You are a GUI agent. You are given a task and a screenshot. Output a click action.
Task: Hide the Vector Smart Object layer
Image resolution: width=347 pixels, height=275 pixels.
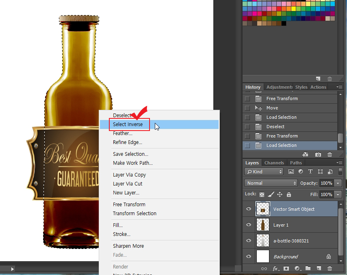pyautogui.click(x=249, y=209)
